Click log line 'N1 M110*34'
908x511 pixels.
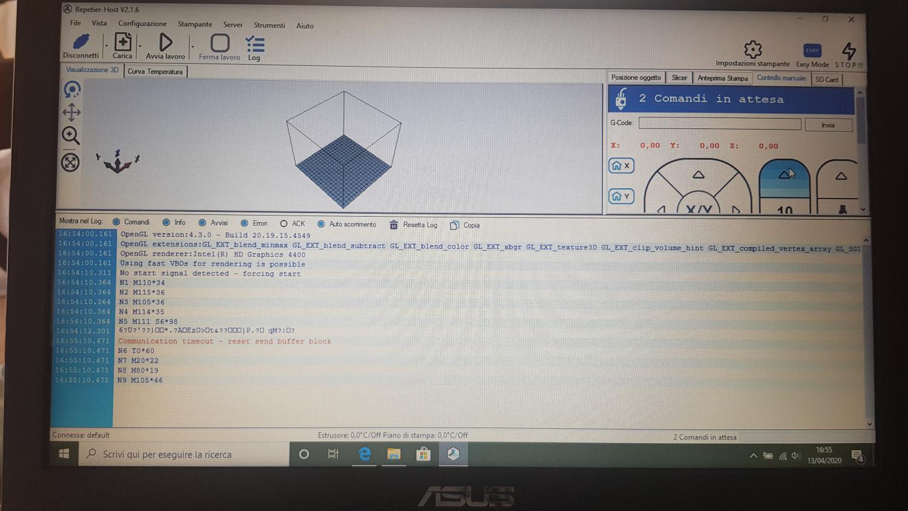(142, 283)
